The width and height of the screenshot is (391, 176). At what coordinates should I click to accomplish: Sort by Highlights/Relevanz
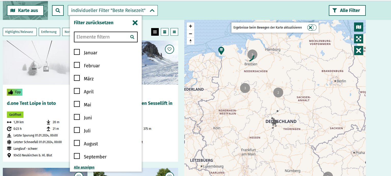tap(20, 32)
